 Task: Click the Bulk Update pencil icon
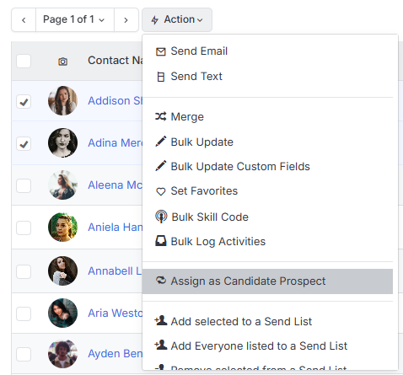161,142
